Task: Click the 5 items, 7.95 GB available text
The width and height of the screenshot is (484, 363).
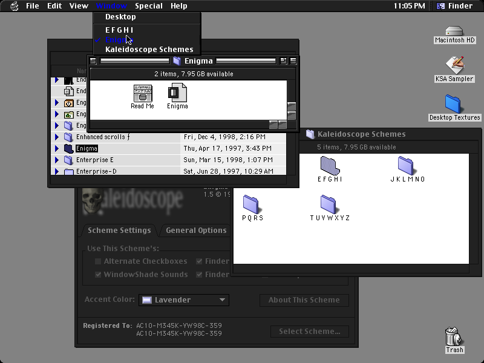Action: [x=356, y=147]
